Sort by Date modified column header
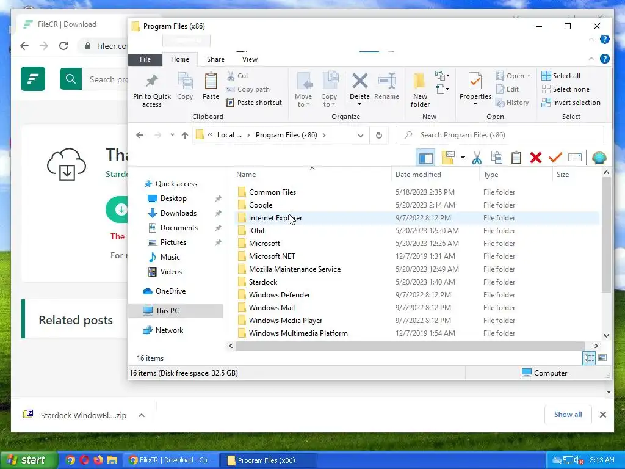This screenshot has width=625, height=469. [x=418, y=175]
